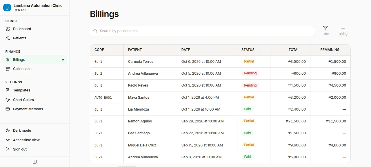The height and width of the screenshot is (167, 371).
Task: Click the Chart Colors palette icon
Action: (x=8, y=100)
